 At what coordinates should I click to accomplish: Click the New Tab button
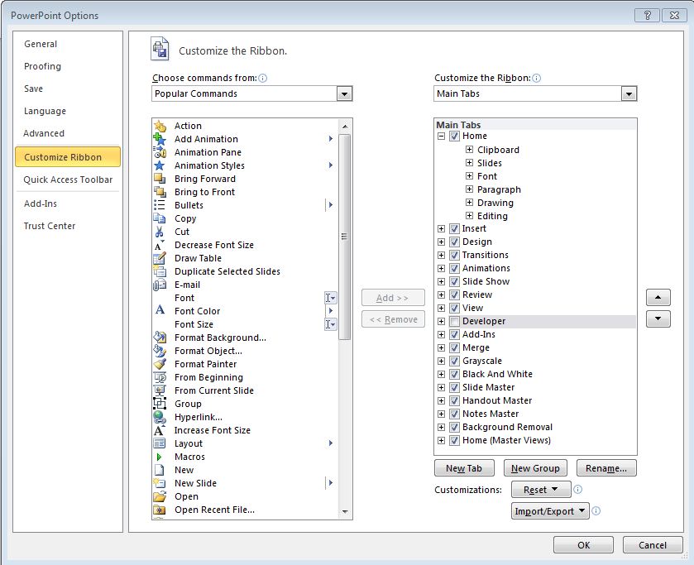(463, 468)
